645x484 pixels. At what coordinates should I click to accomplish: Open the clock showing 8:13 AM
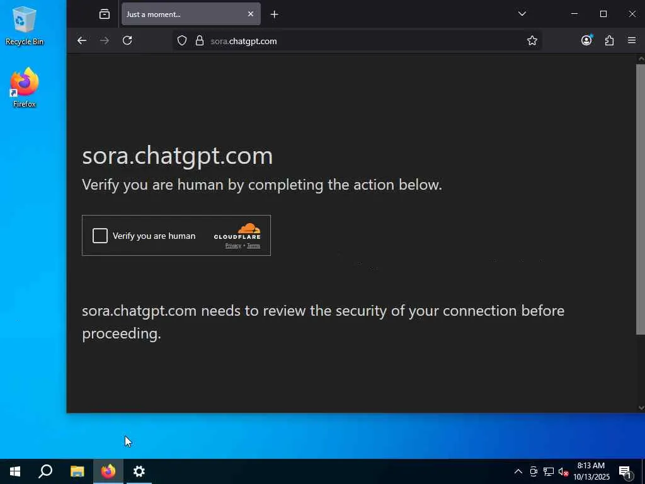click(x=591, y=471)
